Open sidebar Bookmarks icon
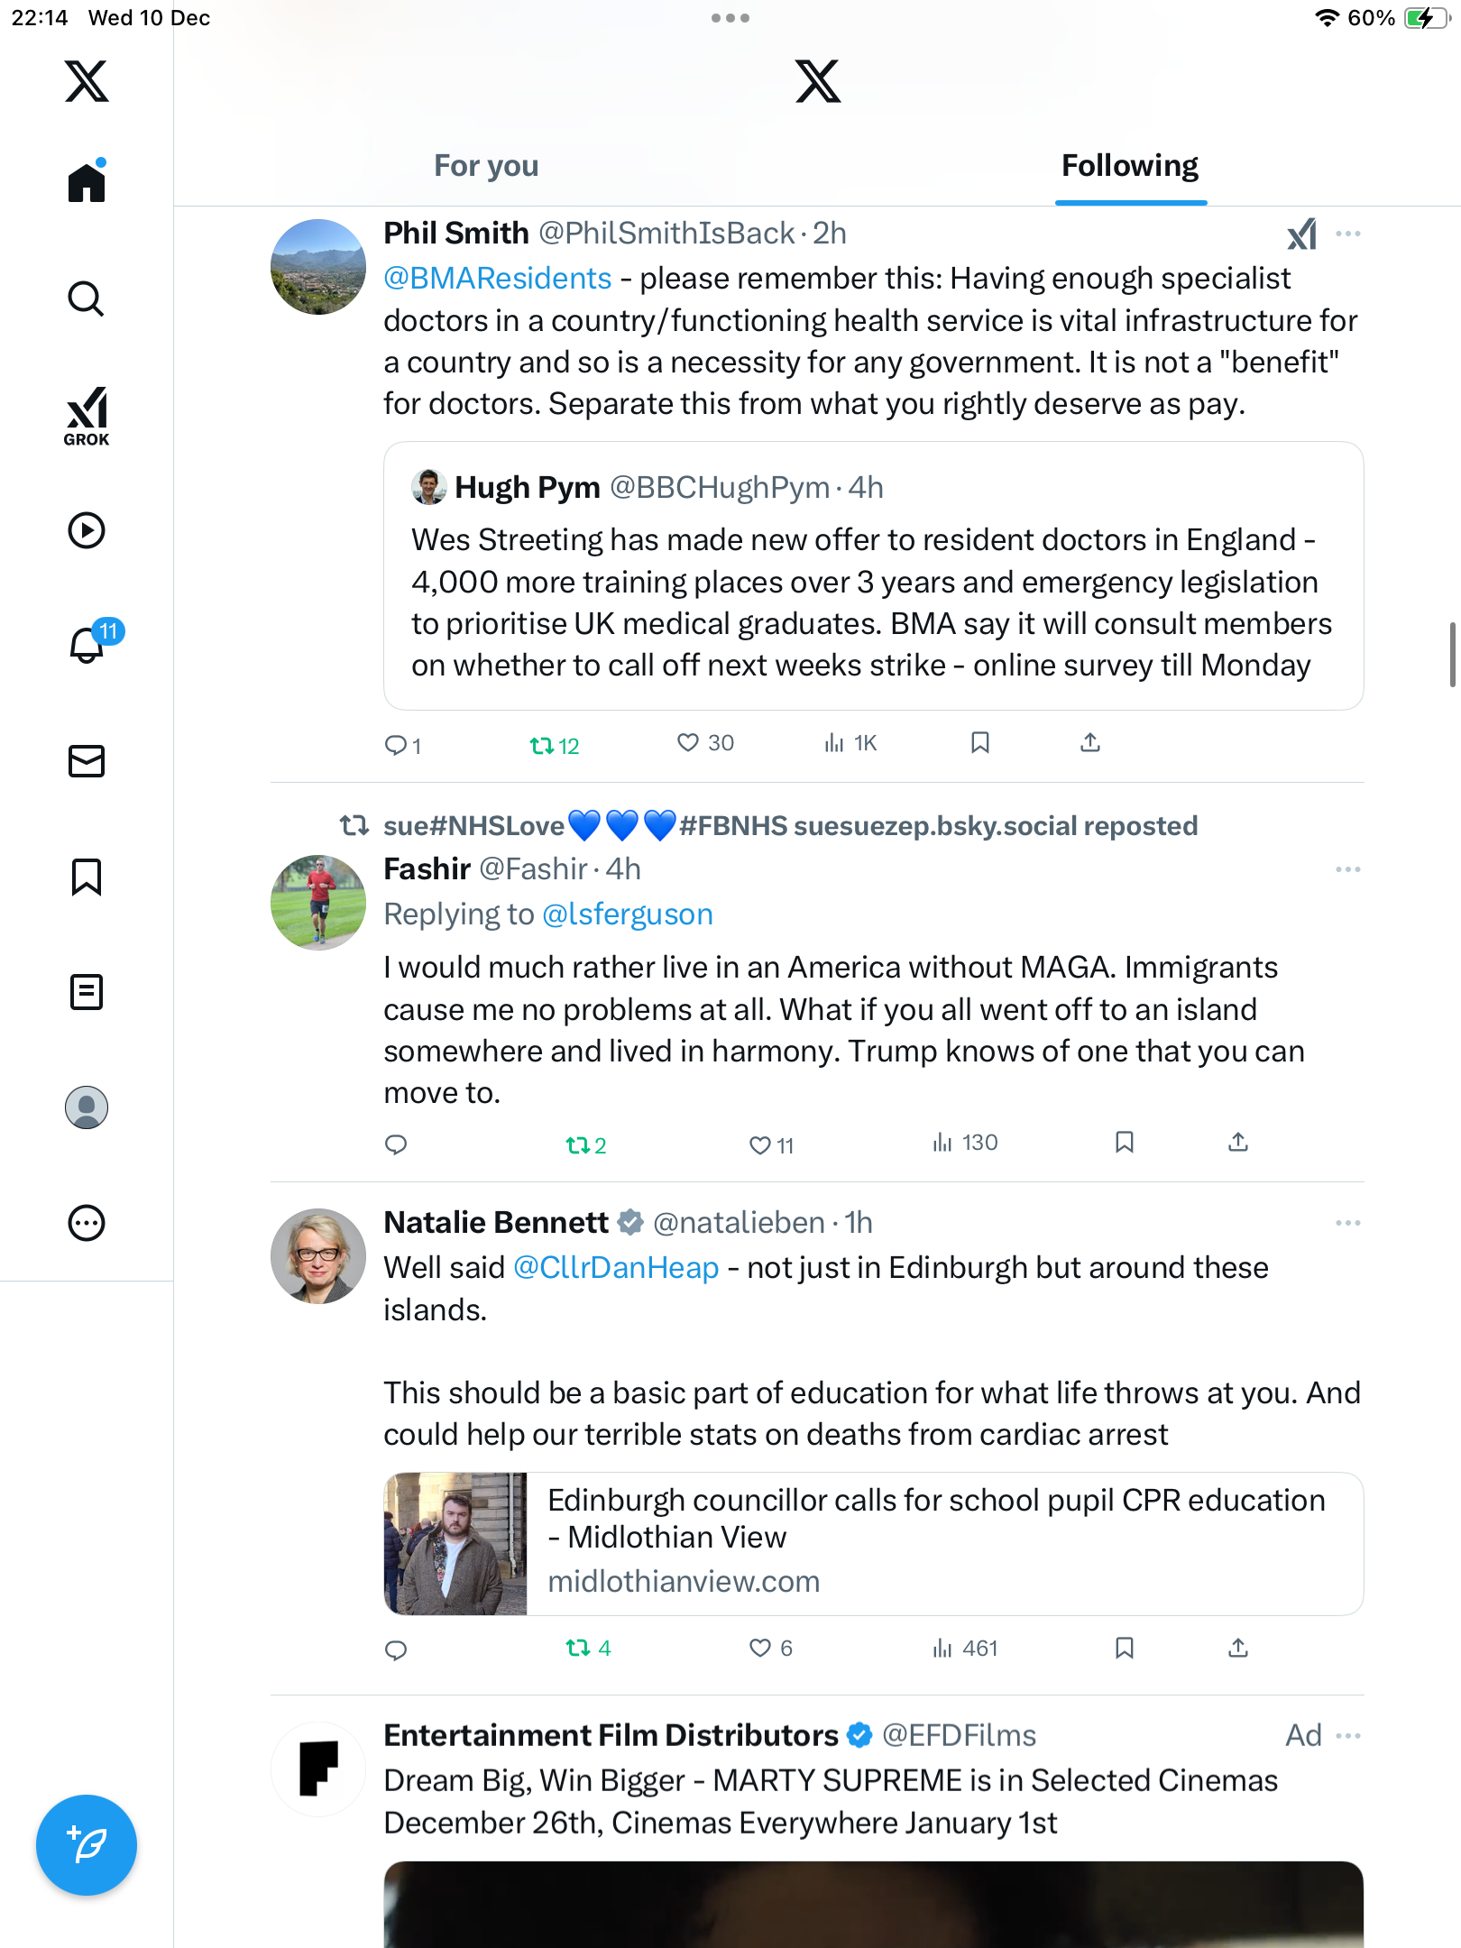Viewport: 1461px width, 1948px height. (87, 877)
